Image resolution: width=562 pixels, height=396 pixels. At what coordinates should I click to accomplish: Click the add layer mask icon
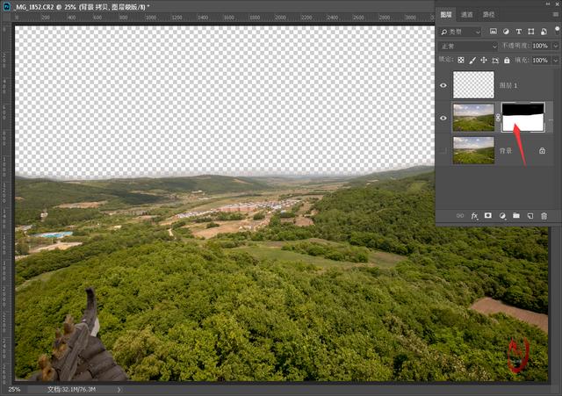point(488,215)
